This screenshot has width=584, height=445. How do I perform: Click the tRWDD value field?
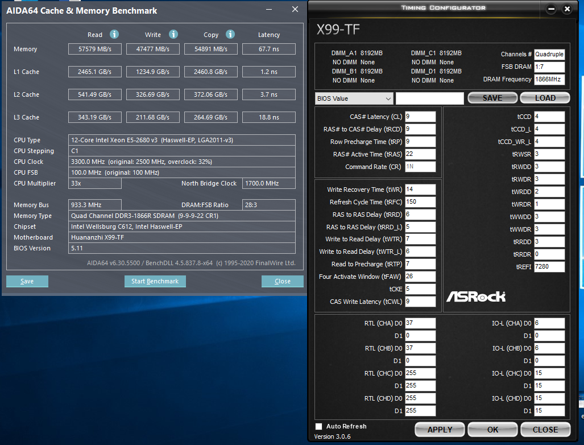pos(549,167)
